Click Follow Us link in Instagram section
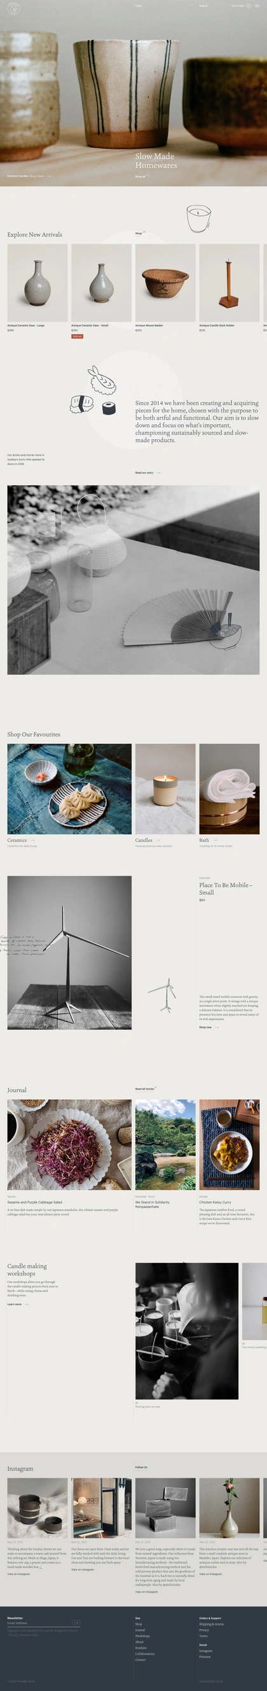The image size is (267, 1691). 141,1467
